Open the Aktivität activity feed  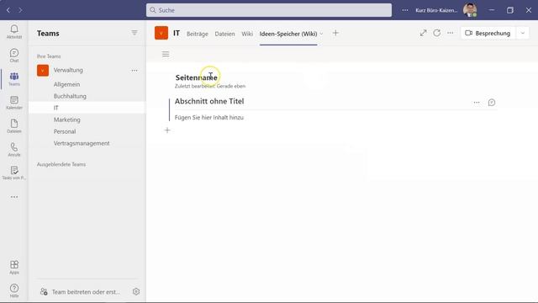click(14, 31)
